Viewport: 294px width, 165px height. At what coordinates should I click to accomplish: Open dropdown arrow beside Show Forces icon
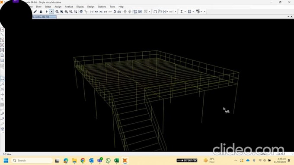point(167,12)
